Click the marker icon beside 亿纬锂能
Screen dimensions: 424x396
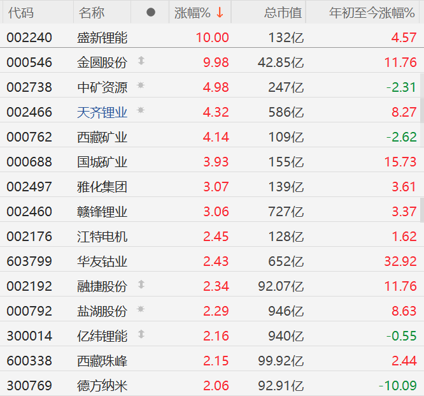(141, 334)
